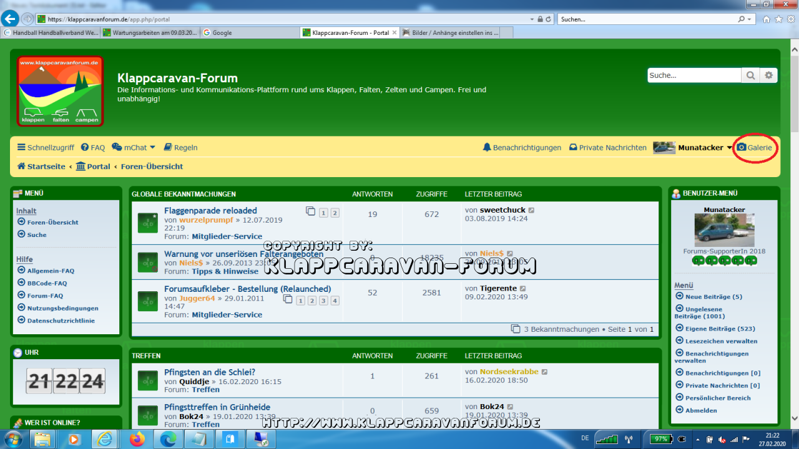
Task: Click Firefox icon in the taskbar
Action: [136, 440]
